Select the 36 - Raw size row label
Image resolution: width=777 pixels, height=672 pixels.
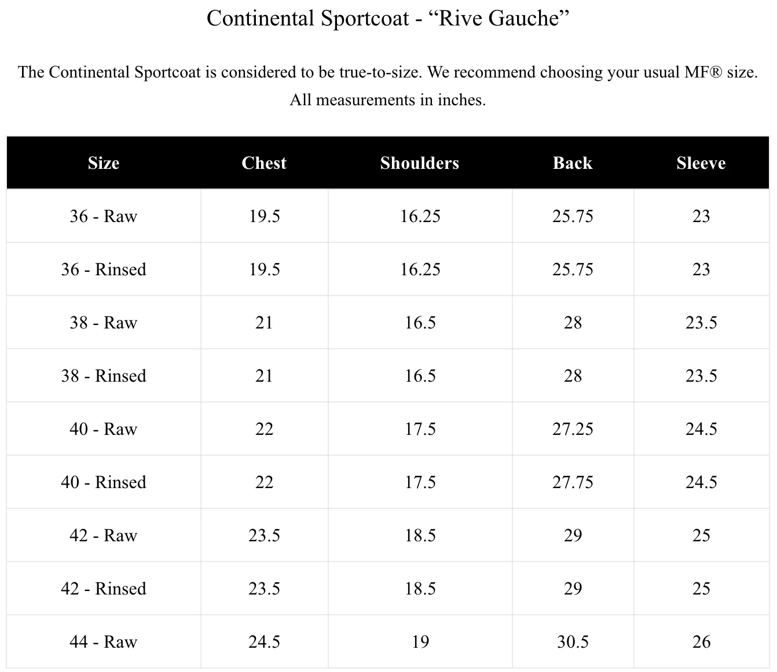click(104, 216)
